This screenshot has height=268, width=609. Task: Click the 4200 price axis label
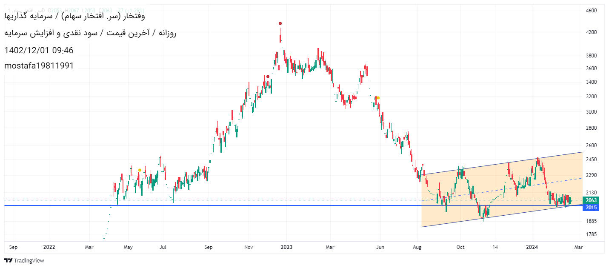[592, 32]
